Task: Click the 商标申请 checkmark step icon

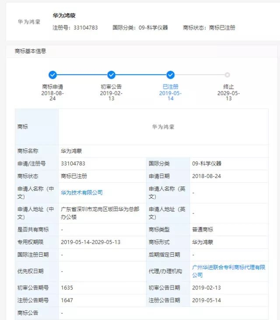Action: pos(52,75)
